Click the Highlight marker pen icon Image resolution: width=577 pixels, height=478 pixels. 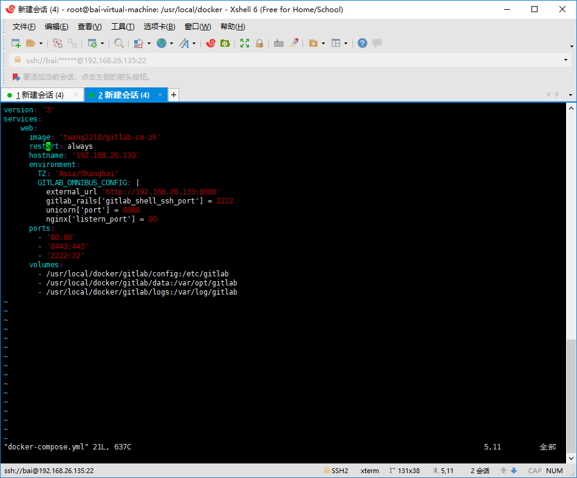tap(293, 43)
